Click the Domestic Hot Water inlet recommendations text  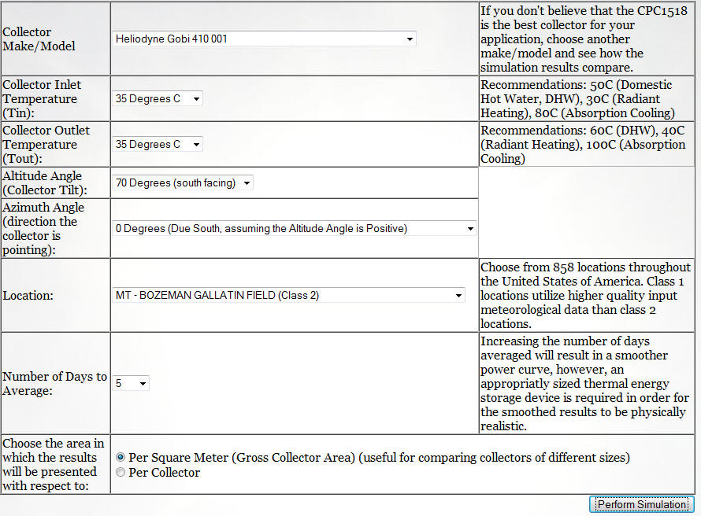pyautogui.click(x=577, y=98)
